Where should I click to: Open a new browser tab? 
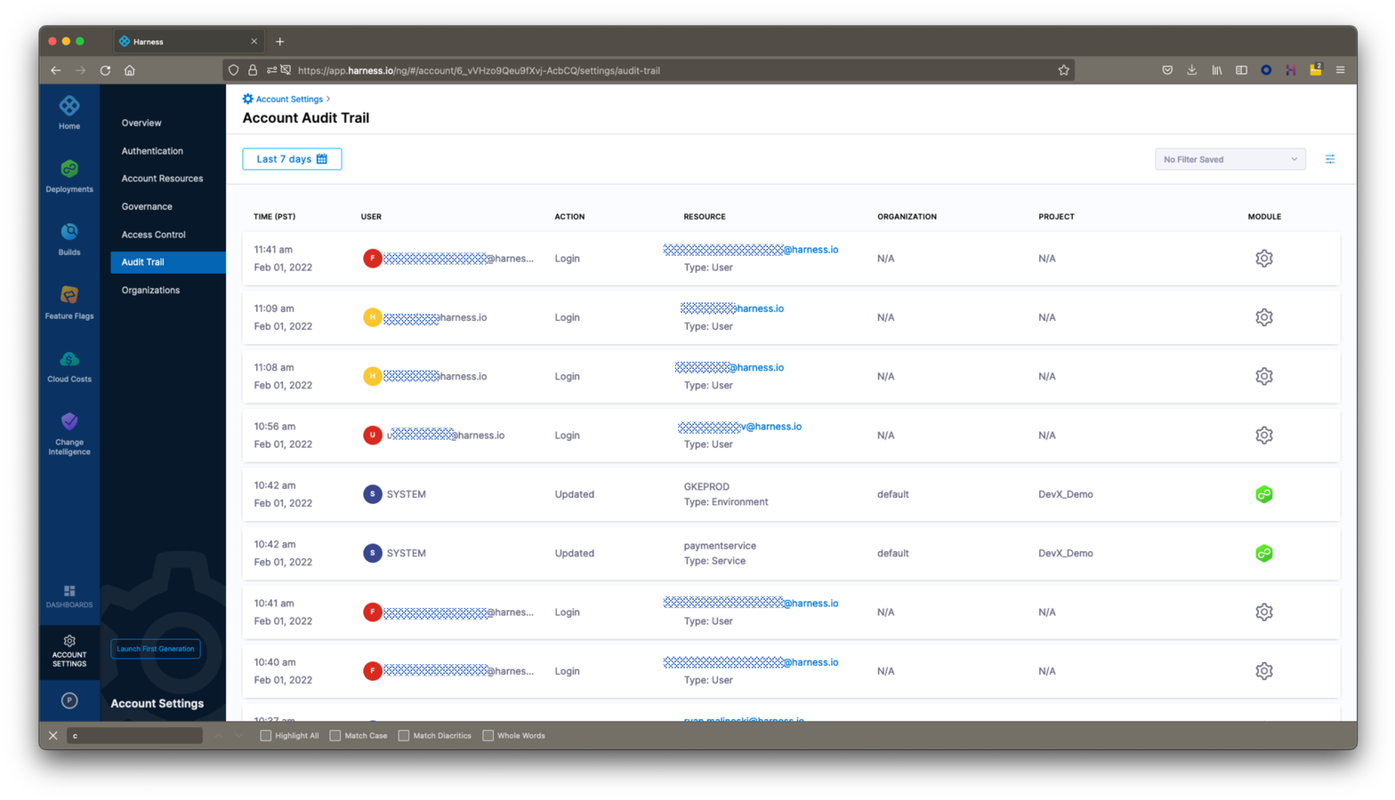click(x=280, y=41)
